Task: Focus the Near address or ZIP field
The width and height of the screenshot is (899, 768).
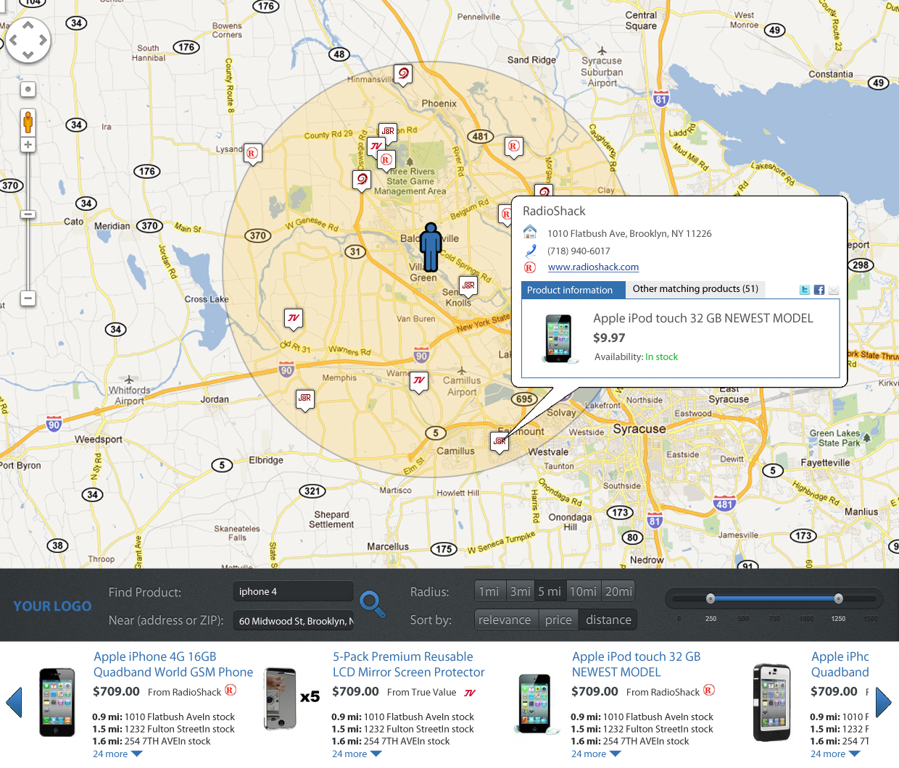Action: pyautogui.click(x=294, y=621)
